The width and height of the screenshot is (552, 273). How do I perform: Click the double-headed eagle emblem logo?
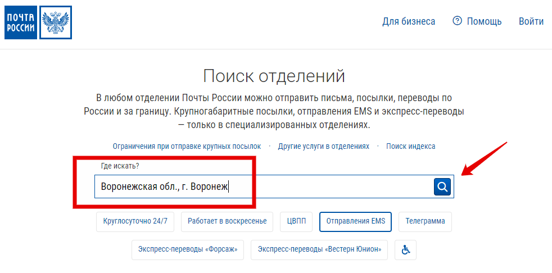pos(56,22)
